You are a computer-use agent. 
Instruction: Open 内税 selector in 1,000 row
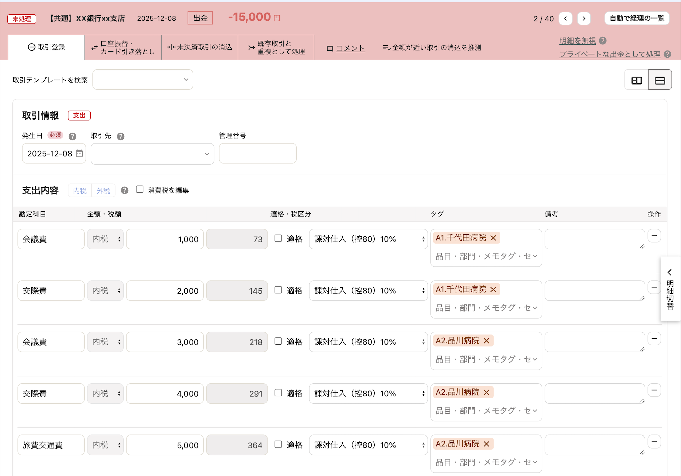105,239
